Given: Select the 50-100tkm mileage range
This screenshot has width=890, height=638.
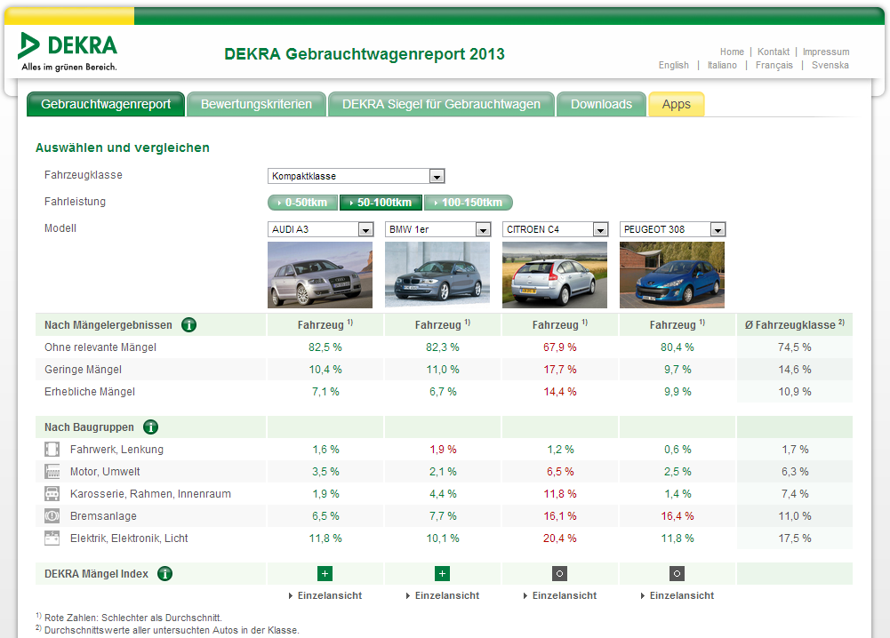Looking at the screenshot, I should [x=381, y=203].
